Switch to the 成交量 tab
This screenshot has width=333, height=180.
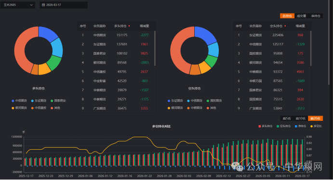pos(301,16)
